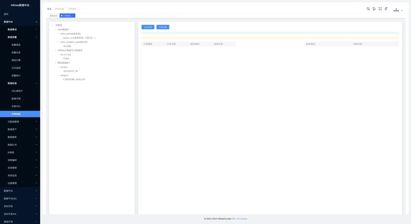Expand 实时开发 sidebar menu
Viewport: 411px width, 224px height.
[20, 206]
